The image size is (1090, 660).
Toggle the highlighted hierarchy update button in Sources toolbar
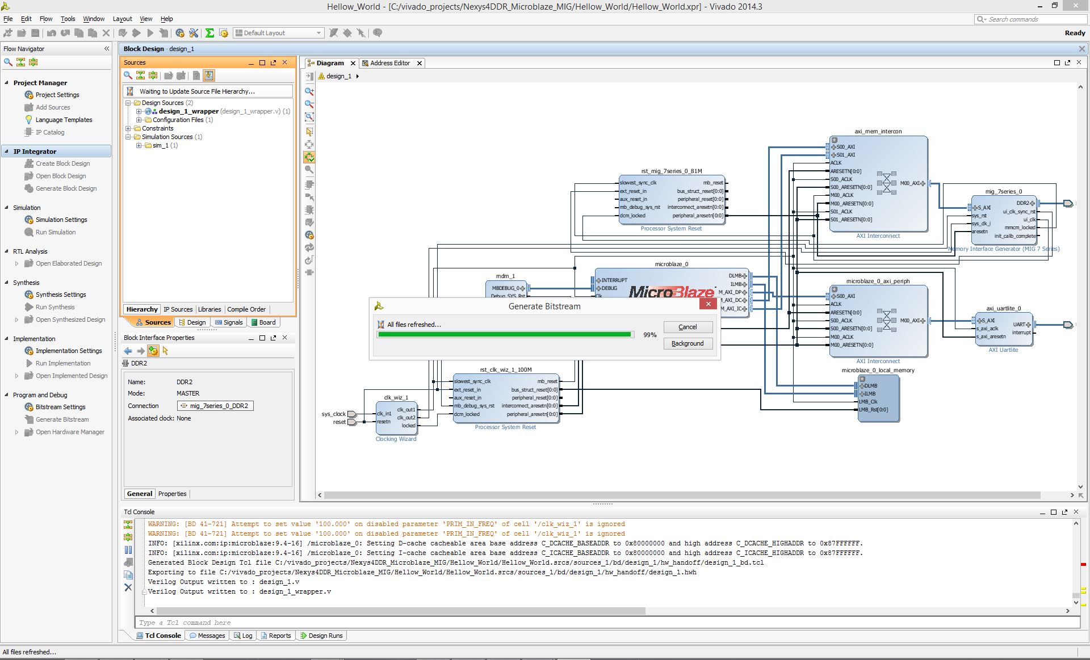tap(208, 75)
